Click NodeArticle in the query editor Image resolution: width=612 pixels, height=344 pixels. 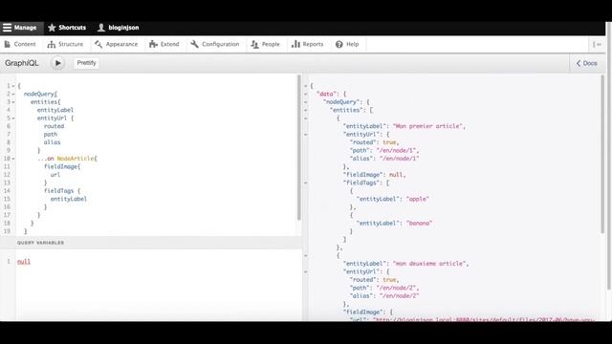coord(76,159)
